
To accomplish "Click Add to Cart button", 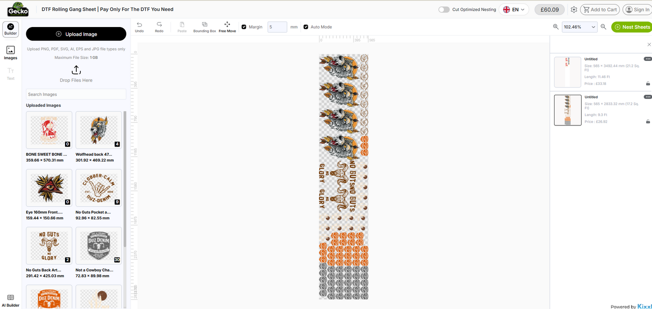I will tap(600, 9).
